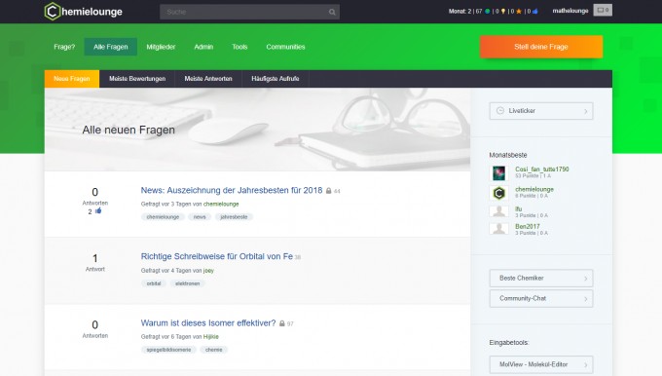The height and width of the screenshot is (376, 662).
Task: Open the Mitglieder page
Action: coord(161,47)
